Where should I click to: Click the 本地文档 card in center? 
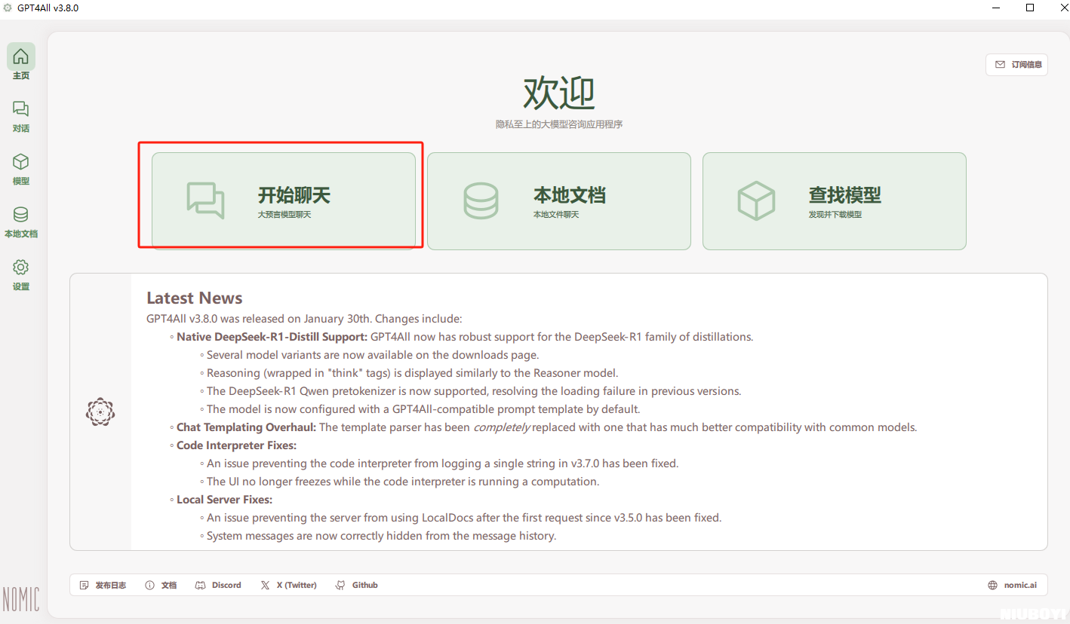tap(559, 201)
